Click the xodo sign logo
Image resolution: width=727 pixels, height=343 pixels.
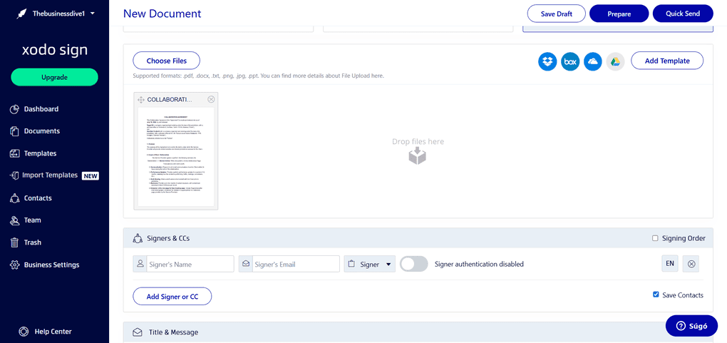point(55,50)
